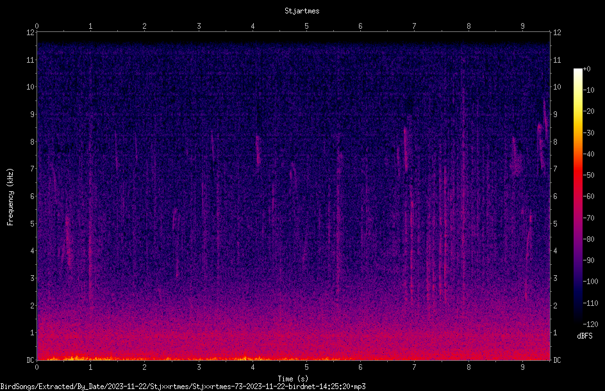
Task: Click the file path text at the bottom
Action: [x=183, y=387]
